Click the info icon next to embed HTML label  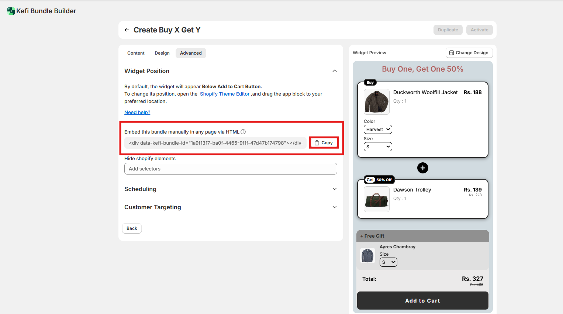[243, 132]
